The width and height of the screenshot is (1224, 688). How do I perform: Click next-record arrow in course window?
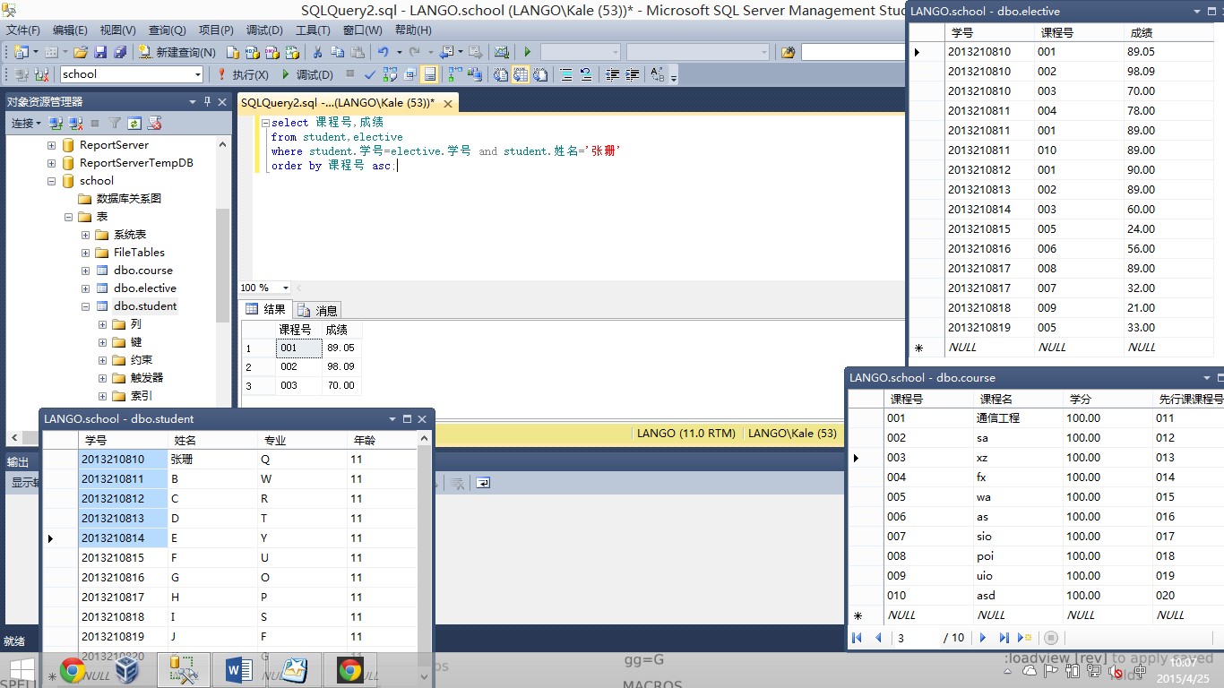(983, 638)
